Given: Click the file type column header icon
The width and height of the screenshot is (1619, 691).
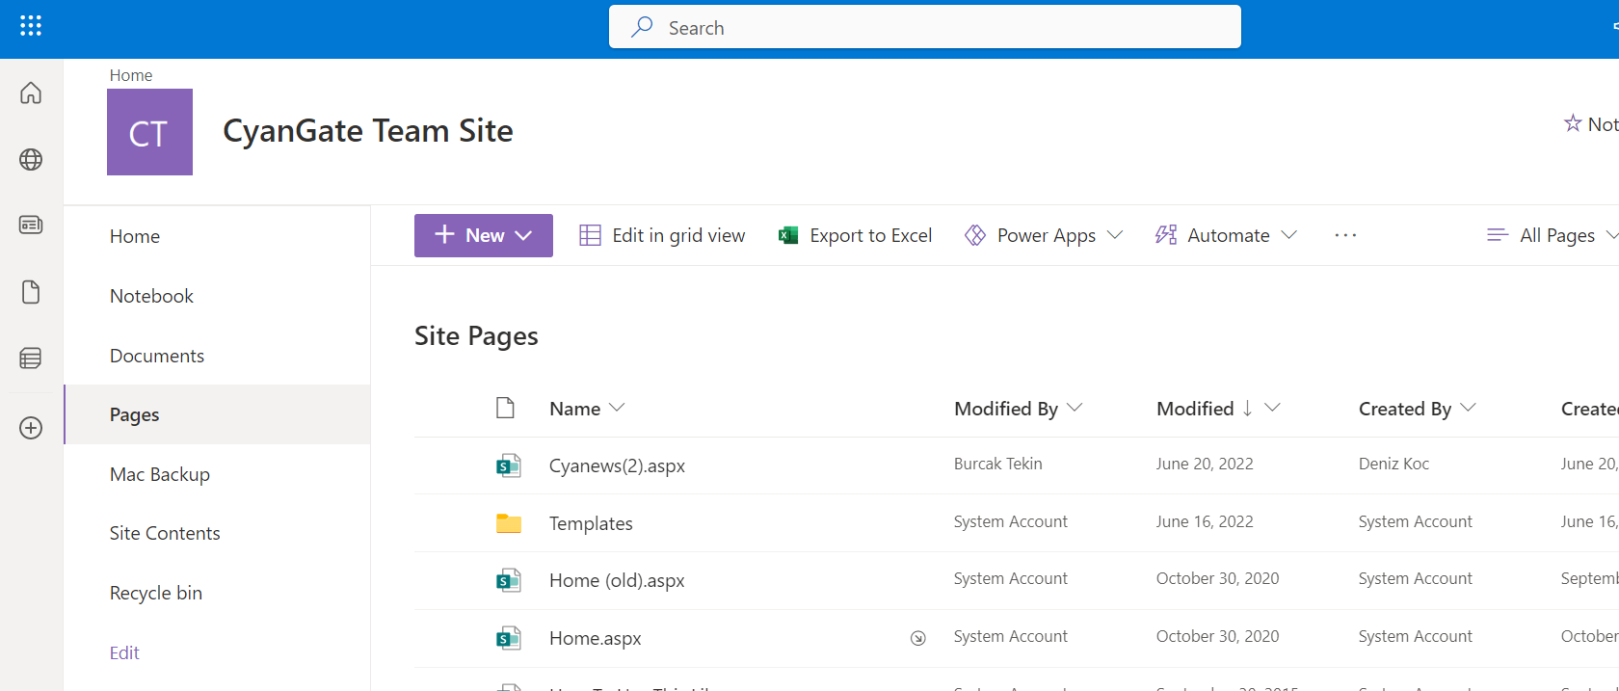Looking at the screenshot, I should 505,409.
